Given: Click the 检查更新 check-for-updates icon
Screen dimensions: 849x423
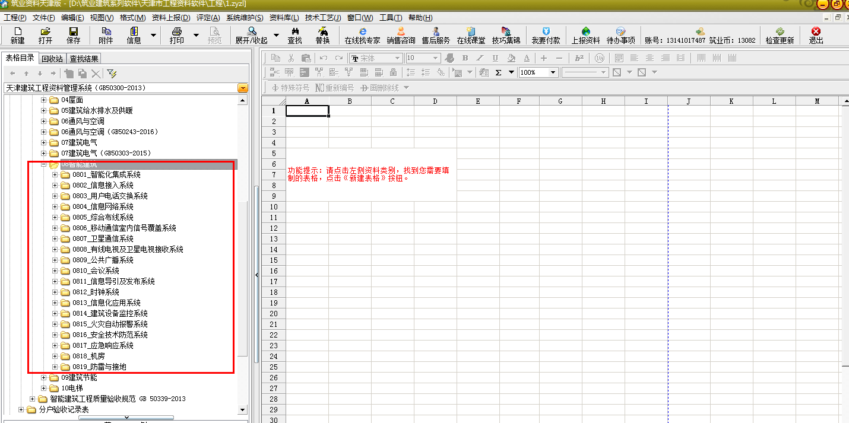Looking at the screenshot, I should tap(780, 37).
